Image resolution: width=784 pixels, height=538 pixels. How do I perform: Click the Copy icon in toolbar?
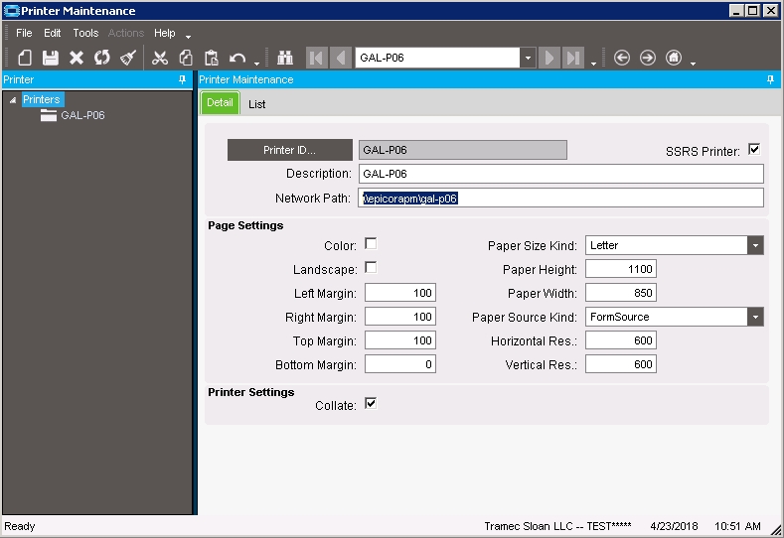click(x=186, y=58)
